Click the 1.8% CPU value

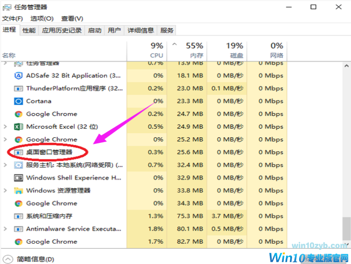tap(156, 229)
